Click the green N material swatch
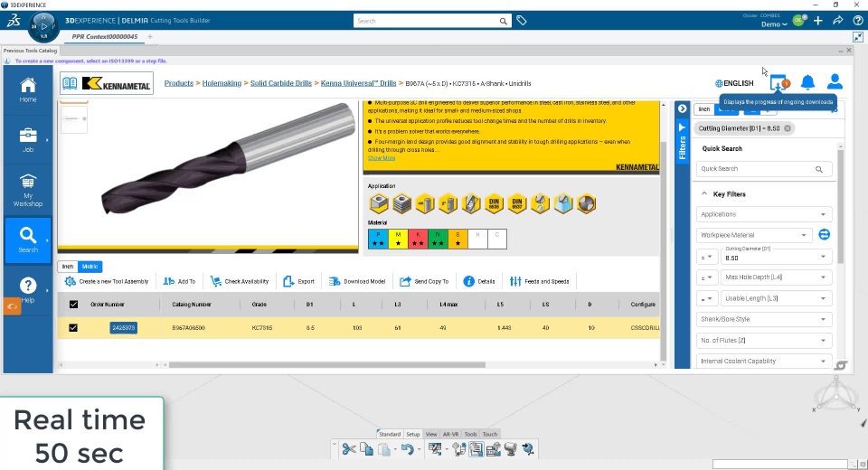The width and height of the screenshot is (868, 470). (438, 240)
